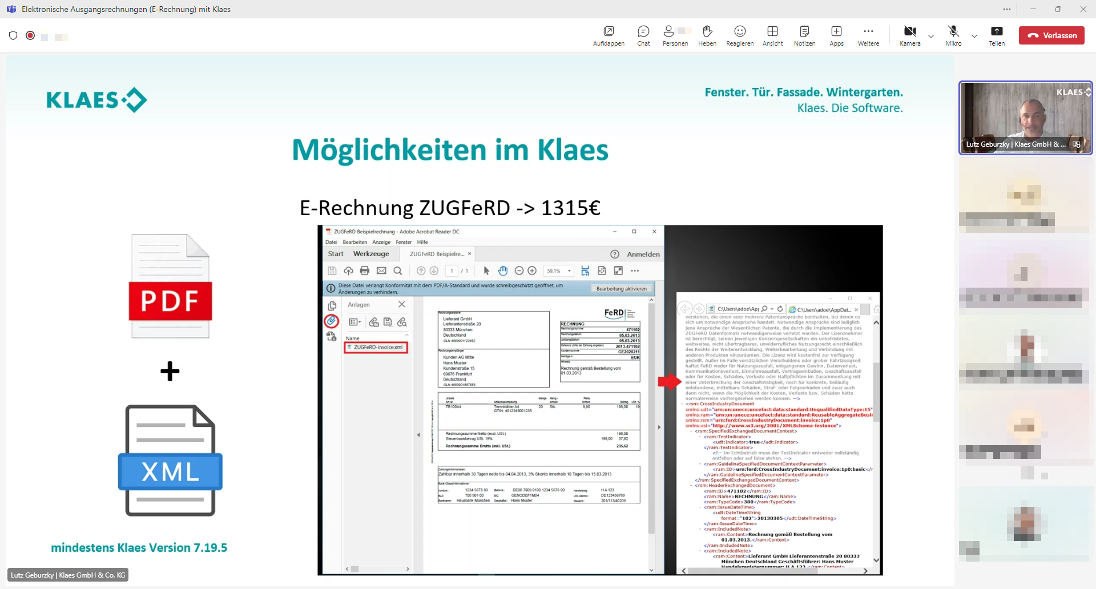Screen dimensions: 1096x589
Task: Click the XML browser's vertical scrollbar
Action: pyautogui.click(x=876, y=442)
